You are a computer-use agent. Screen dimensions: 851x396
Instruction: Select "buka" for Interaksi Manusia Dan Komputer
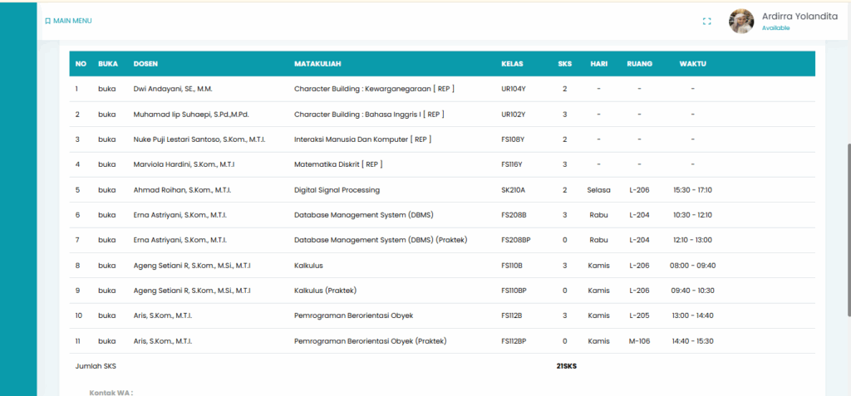pos(106,139)
